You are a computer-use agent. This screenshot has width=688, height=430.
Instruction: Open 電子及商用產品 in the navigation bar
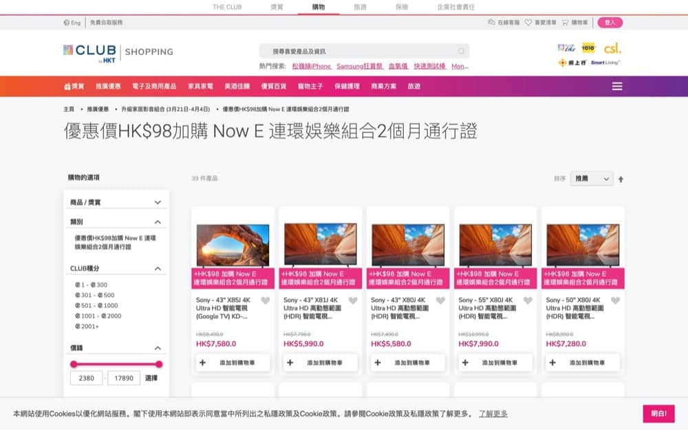point(154,87)
